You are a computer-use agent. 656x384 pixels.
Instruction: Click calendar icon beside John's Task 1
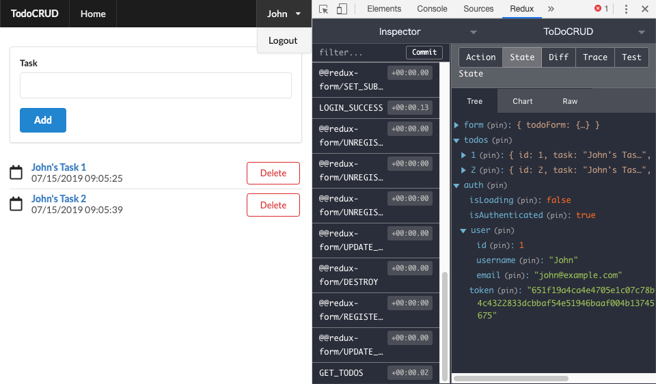16,172
